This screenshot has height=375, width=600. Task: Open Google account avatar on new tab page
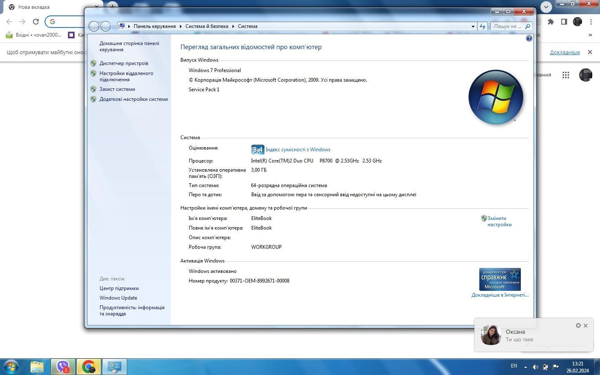click(585, 75)
